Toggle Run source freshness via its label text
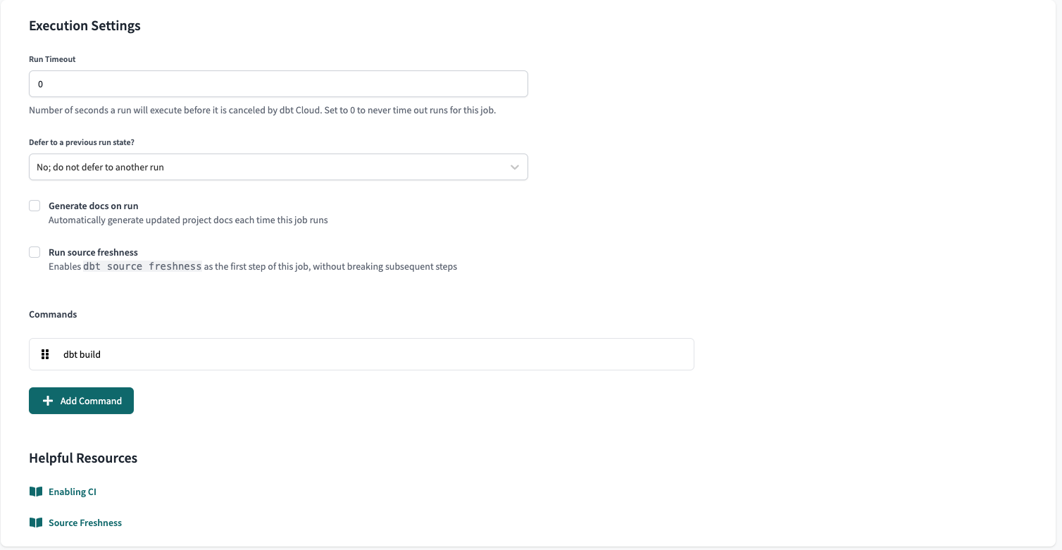Image resolution: width=1062 pixels, height=550 pixels. [93, 252]
